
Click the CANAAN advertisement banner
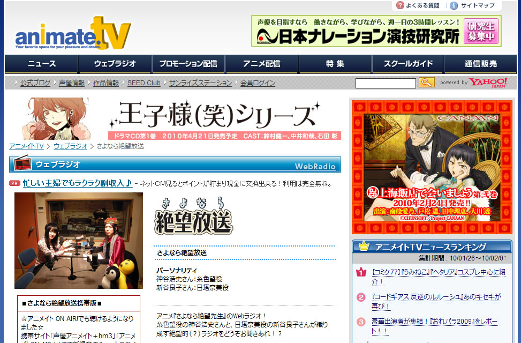(x=432, y=167)
